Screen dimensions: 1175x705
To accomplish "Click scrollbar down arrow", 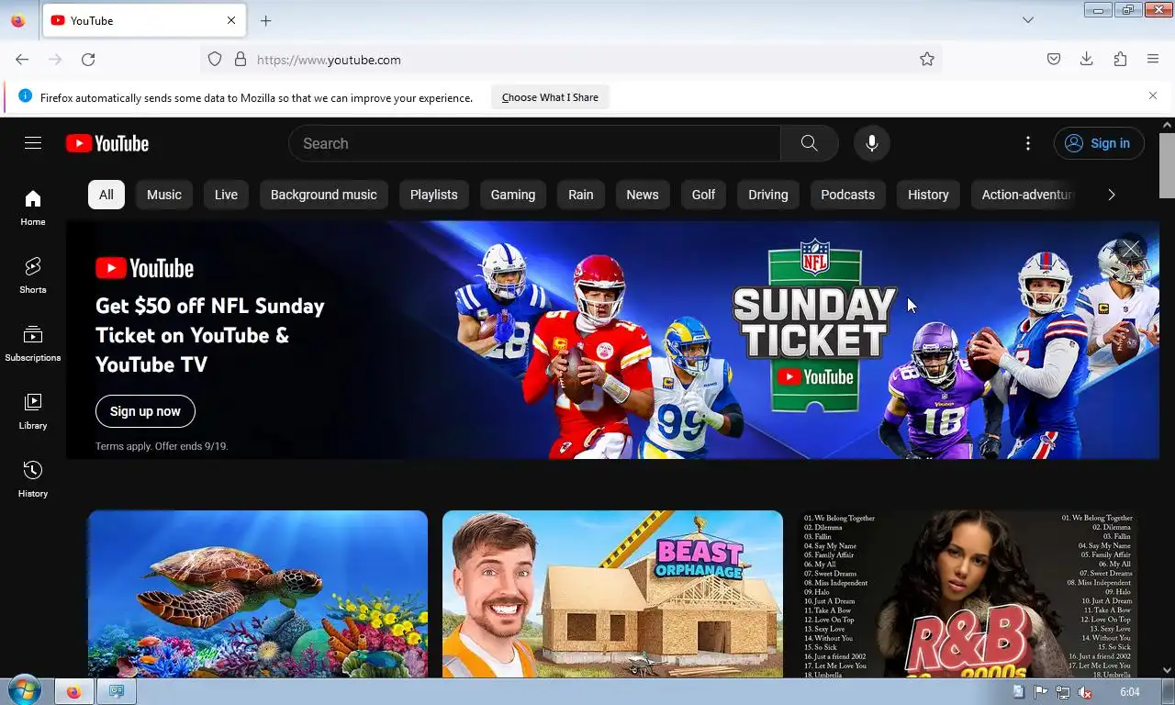I will tap(1167, 670).
